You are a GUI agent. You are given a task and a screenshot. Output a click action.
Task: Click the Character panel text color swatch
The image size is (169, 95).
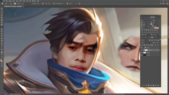tap(156, 28)
